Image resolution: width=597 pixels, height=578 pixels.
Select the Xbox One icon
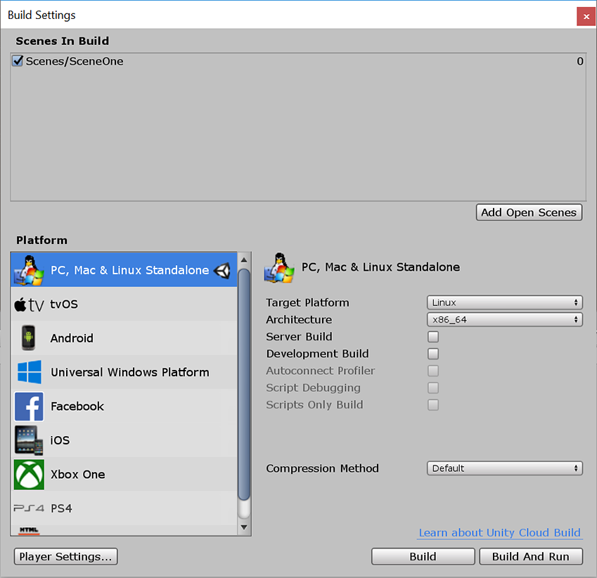click(28, 474)
